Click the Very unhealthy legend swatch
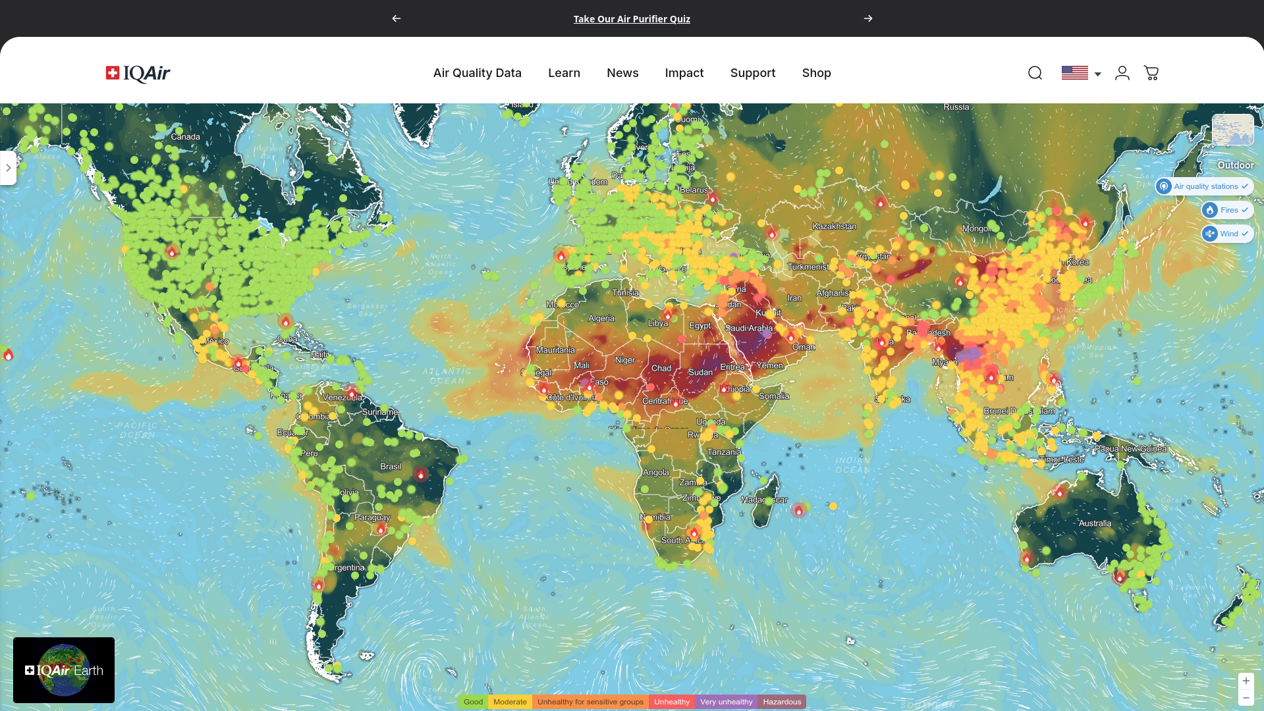 tap(727, 702)
